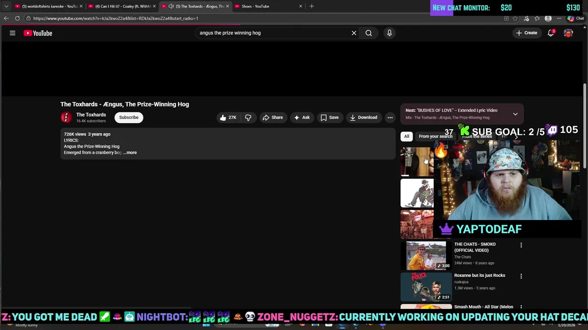This screenshot has width=588, height=330.
Task: Select the All filter chip
Action: [x=407, y=136]
